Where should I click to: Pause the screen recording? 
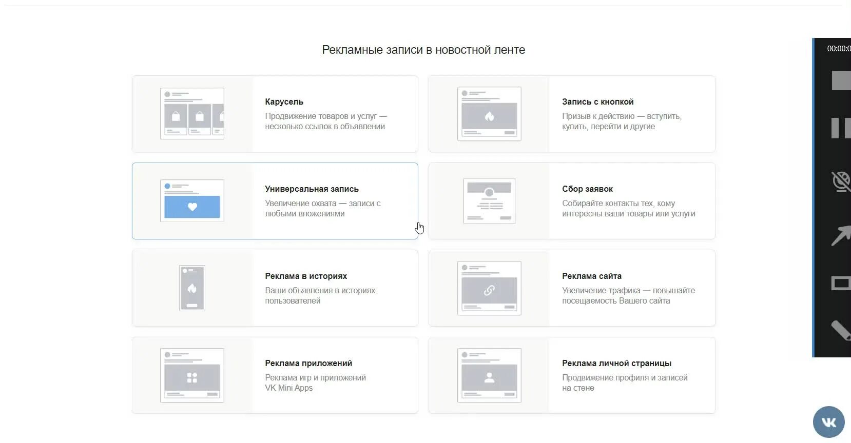click(x=841, y=128)
